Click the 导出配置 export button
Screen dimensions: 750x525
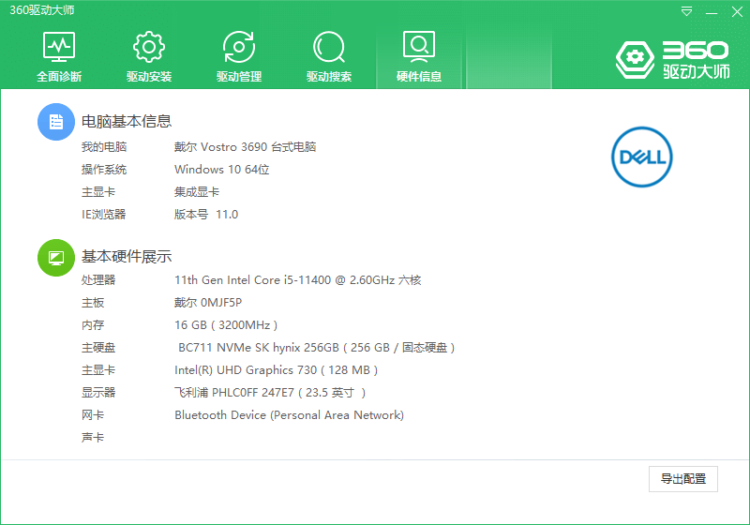(683, 479)
